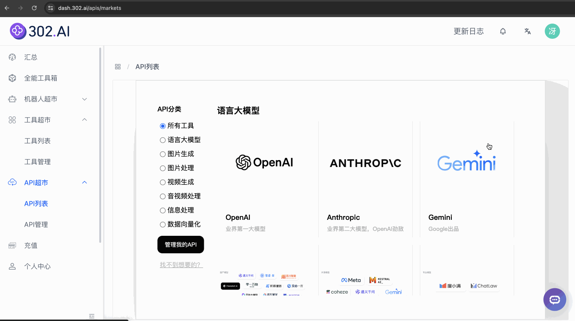Click the breadcrumb home grid icon
Screen dimensions: 575x321
point(118,67)
